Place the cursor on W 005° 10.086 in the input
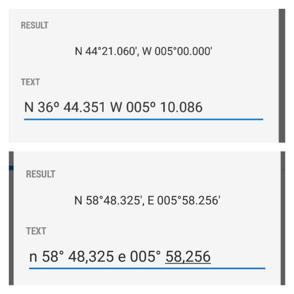This screenshot has height=294, width=294. coord(157,107)
